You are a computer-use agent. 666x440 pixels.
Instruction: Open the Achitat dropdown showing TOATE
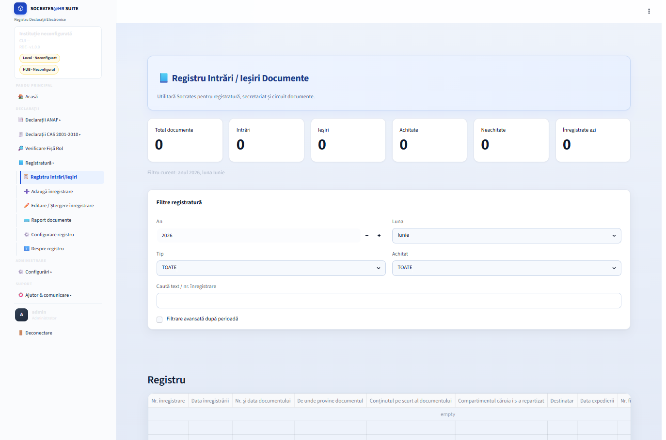coord(507,268)
